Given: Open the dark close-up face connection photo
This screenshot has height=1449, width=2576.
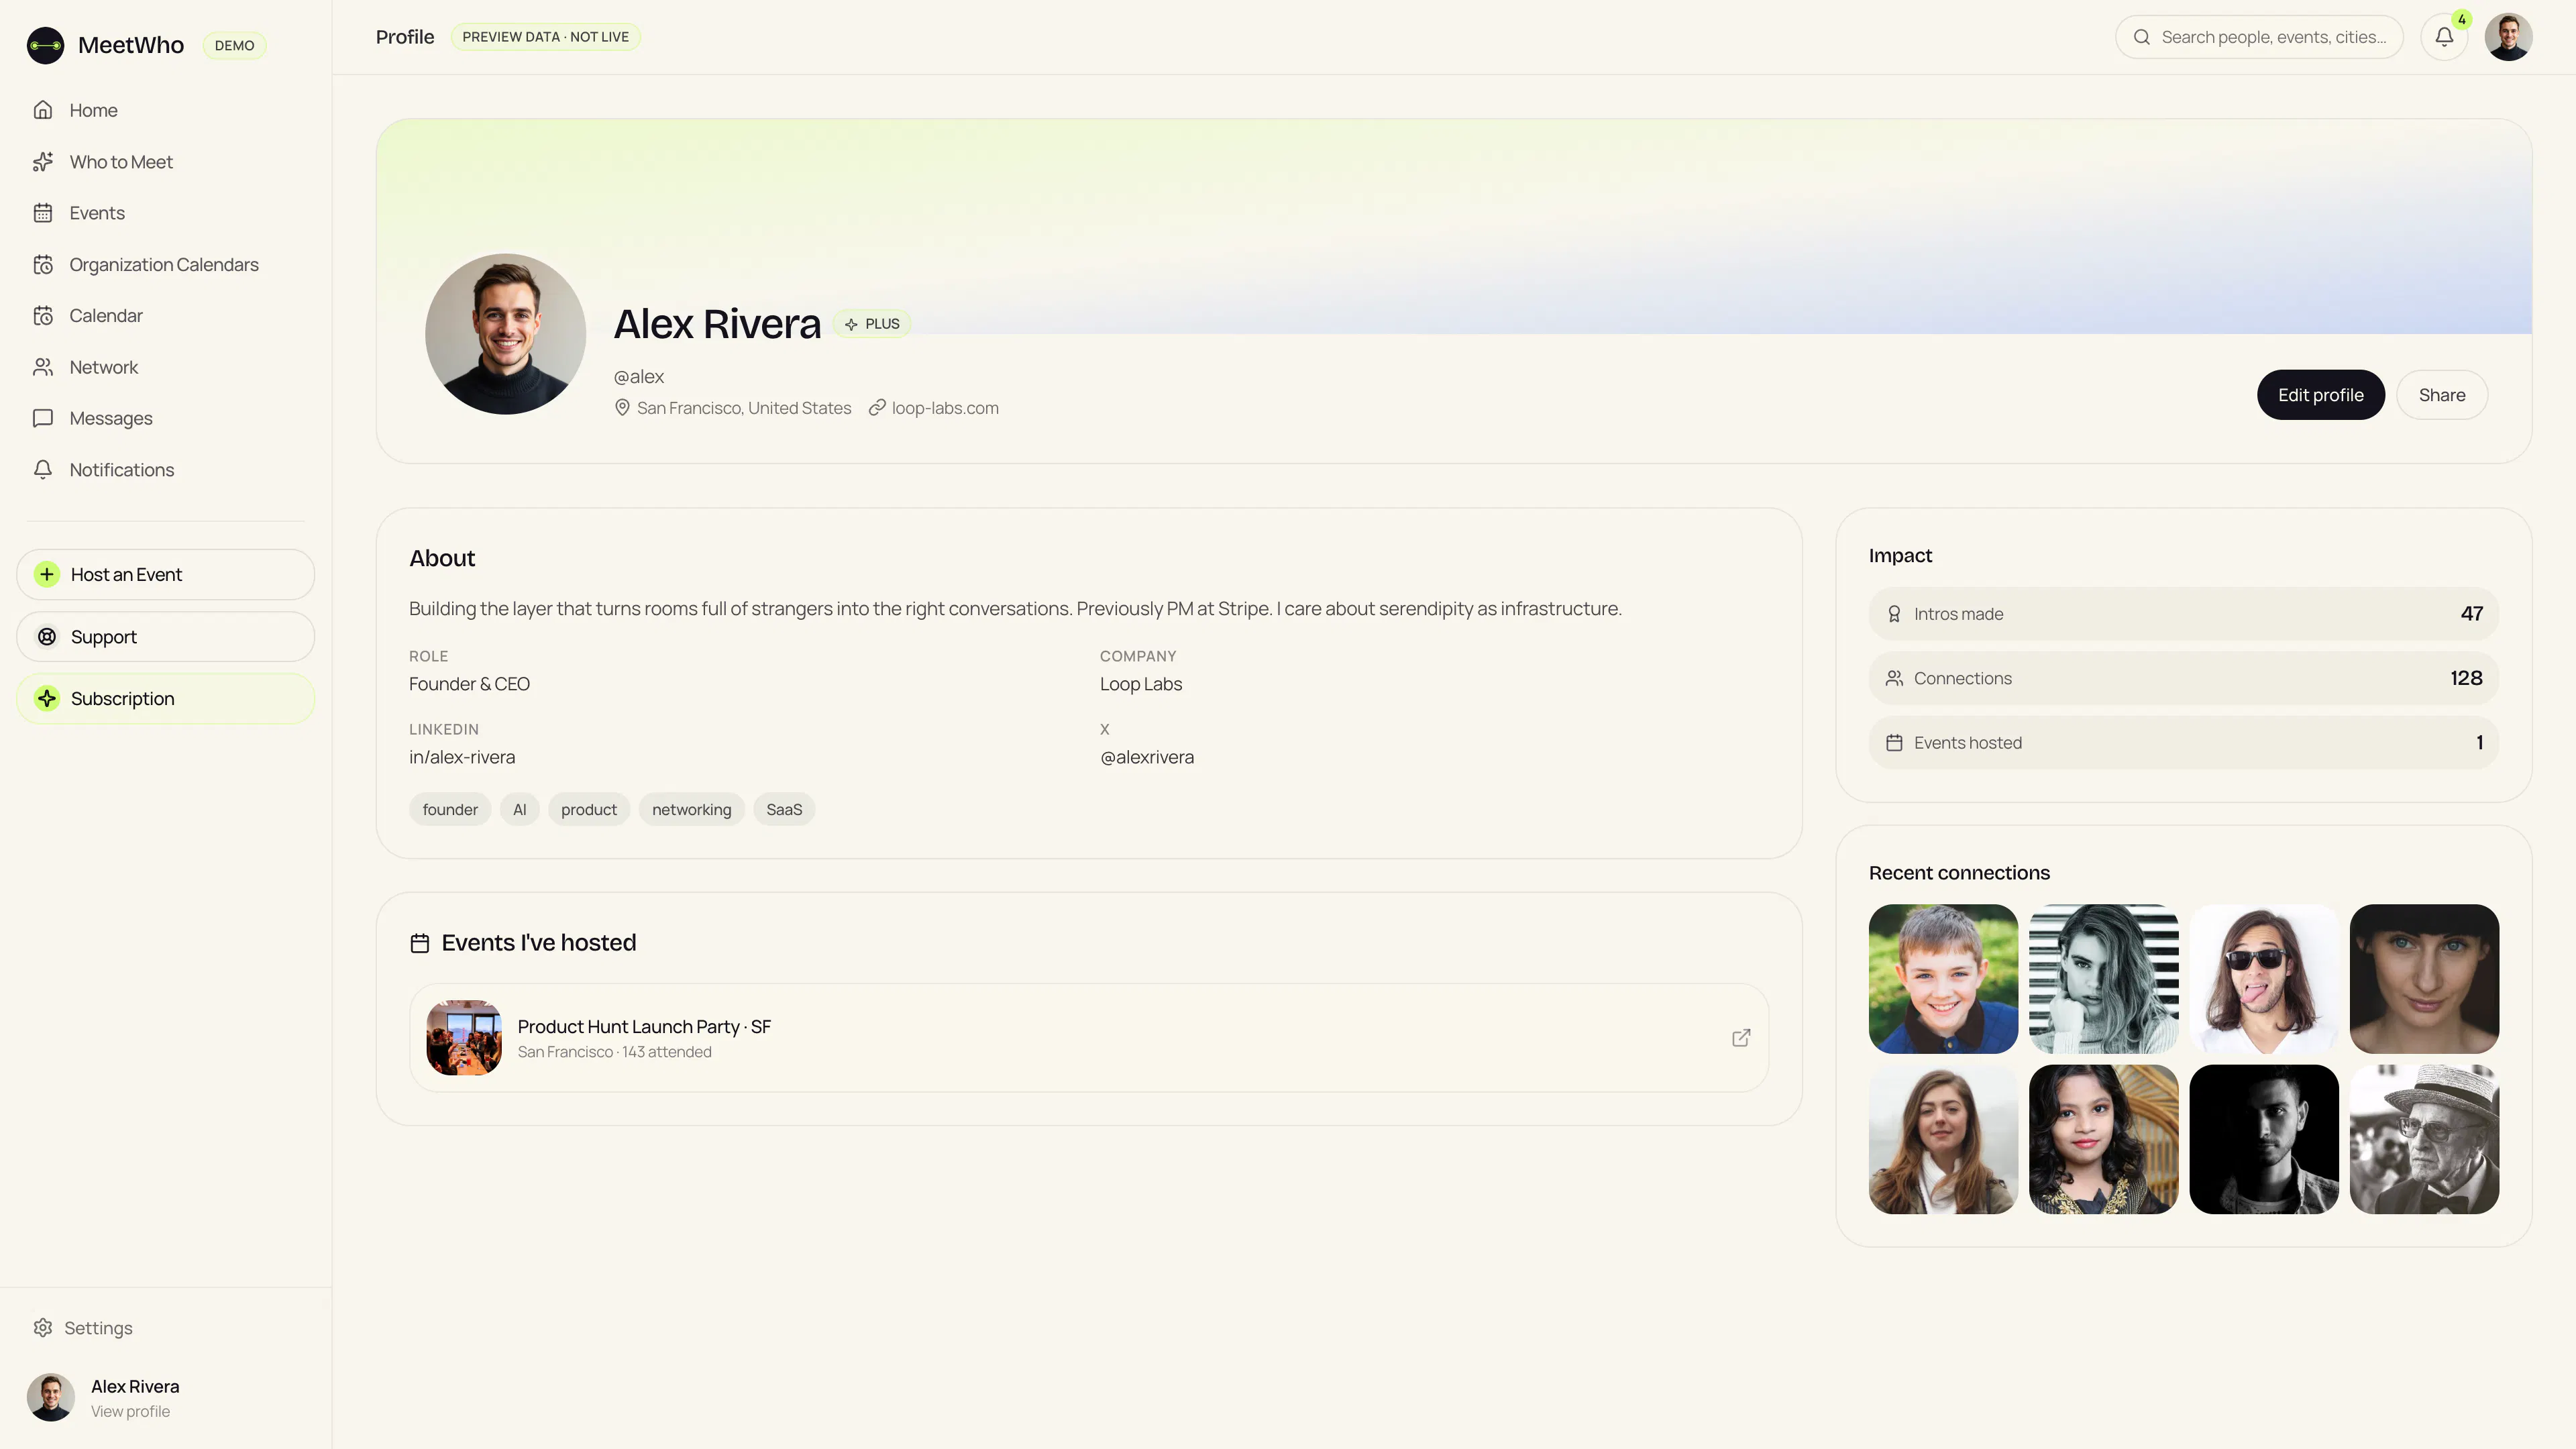Looking at the screenshot, I should point(2424,979).
